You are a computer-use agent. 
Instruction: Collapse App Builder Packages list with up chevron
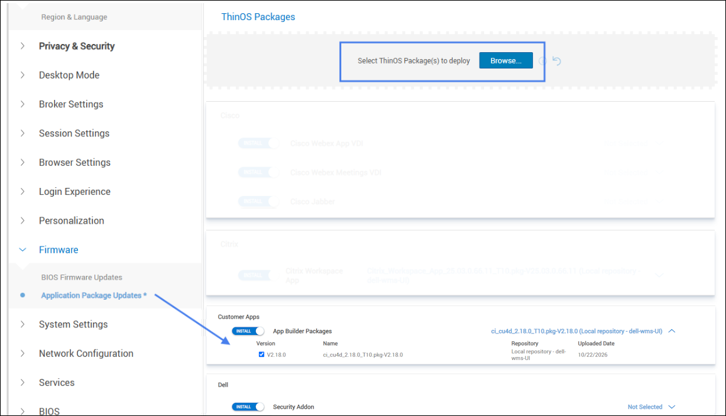coord(672,331)
